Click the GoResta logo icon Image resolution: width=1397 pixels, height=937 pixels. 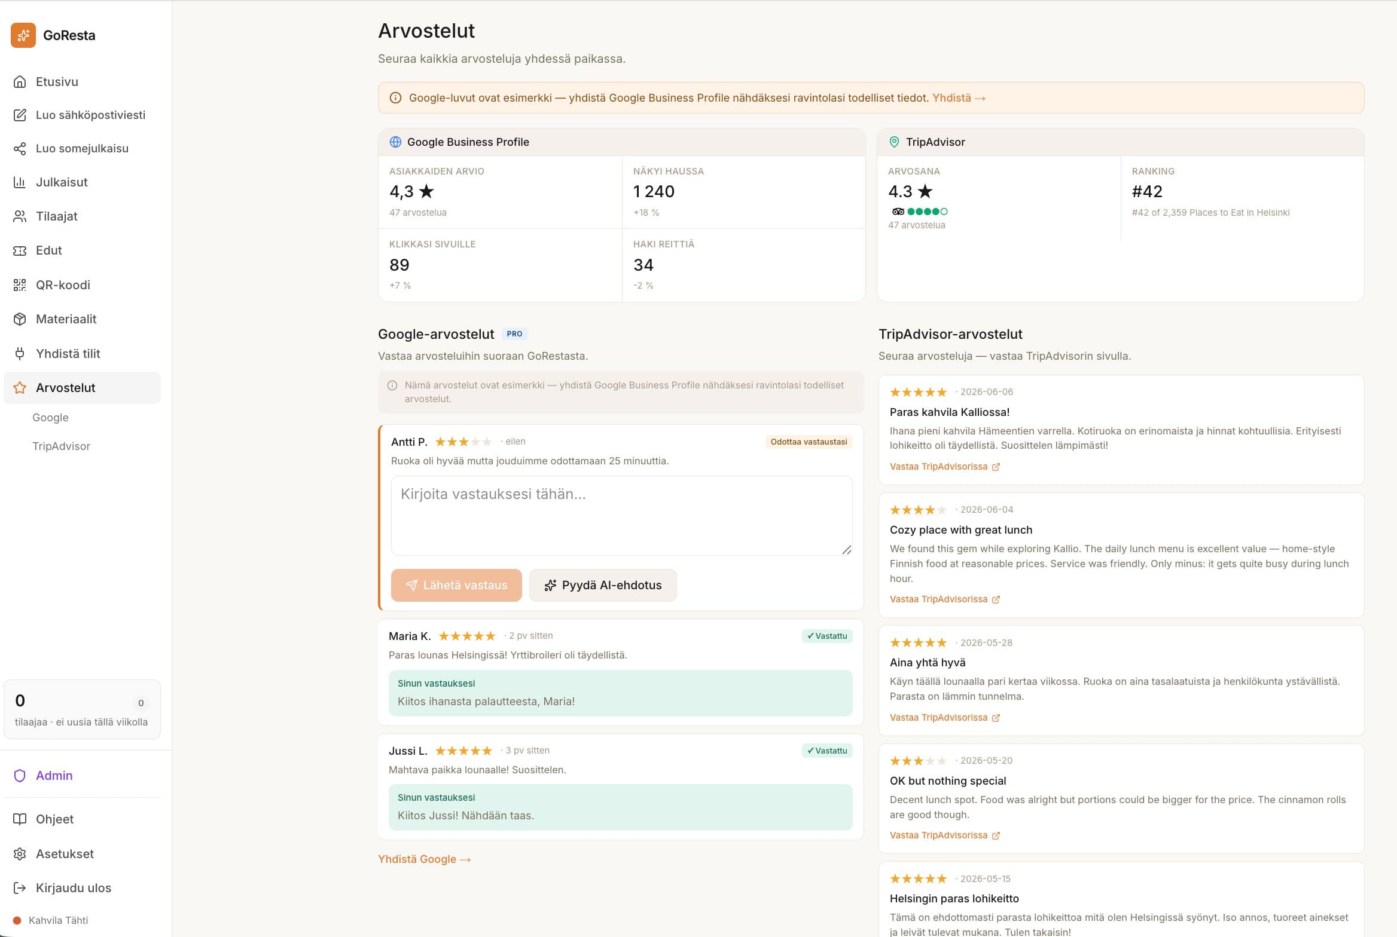click(23, 35)
